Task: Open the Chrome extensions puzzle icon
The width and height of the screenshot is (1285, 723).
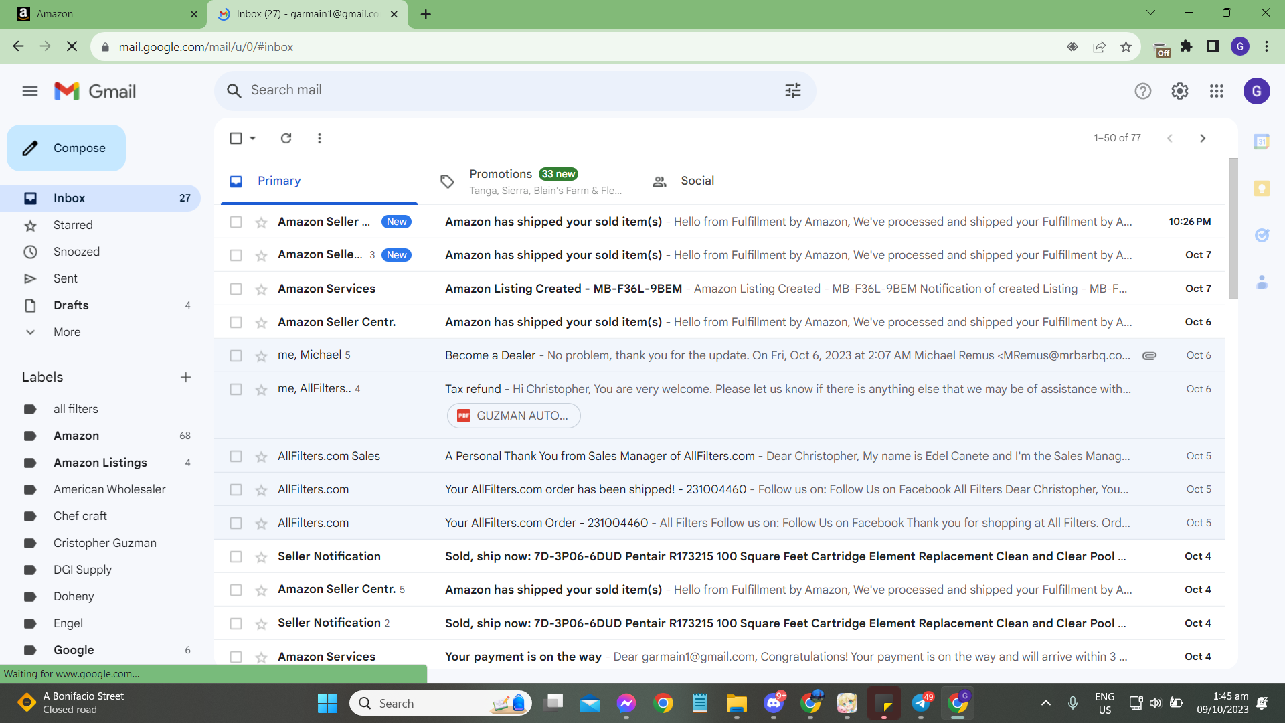Action: pos(1186,46)
